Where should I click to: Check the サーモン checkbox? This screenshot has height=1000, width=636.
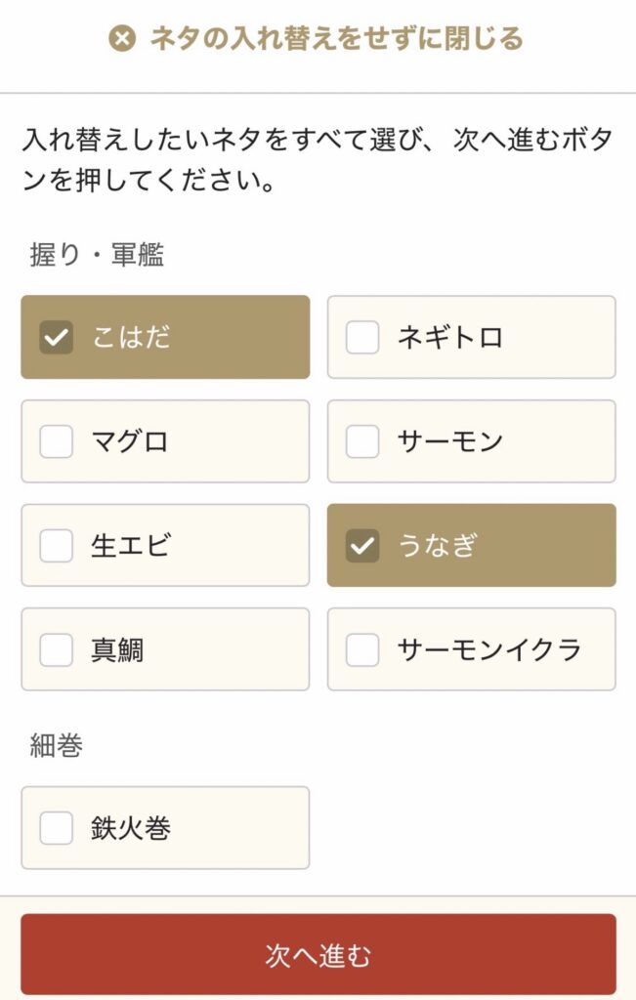(362, 441)
